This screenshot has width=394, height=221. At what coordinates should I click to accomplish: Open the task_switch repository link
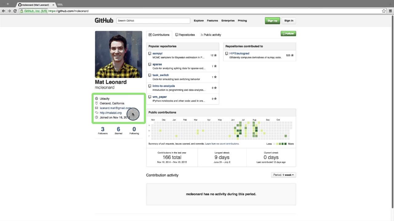pyautogui.click(x=161, y=75)
